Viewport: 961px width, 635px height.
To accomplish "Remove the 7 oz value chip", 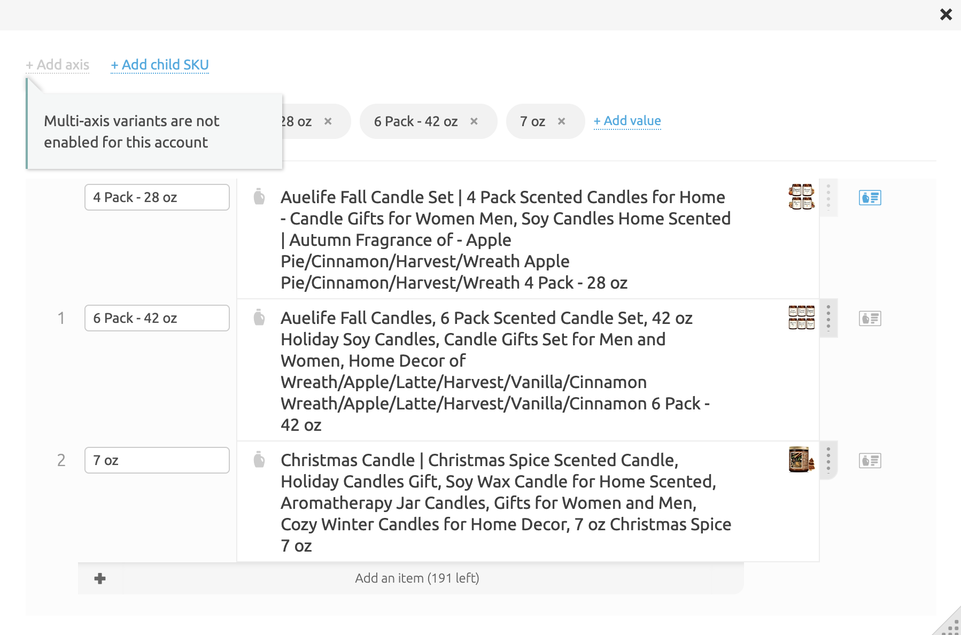I will click(562, 121).
